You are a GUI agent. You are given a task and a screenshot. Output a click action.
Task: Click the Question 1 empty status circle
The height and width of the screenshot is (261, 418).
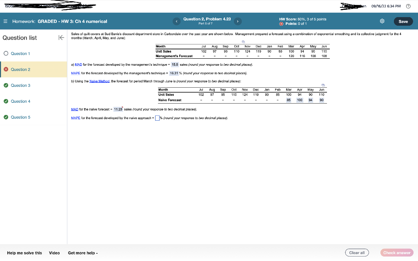tap(6, 53)
